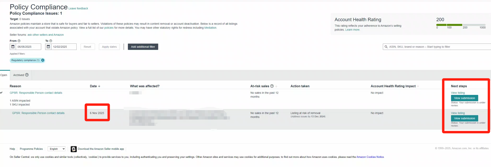The width and height of the screenshot is (491, 167).
Task: Click the help icon next to Archived
Action: click(x=27, y=75)
